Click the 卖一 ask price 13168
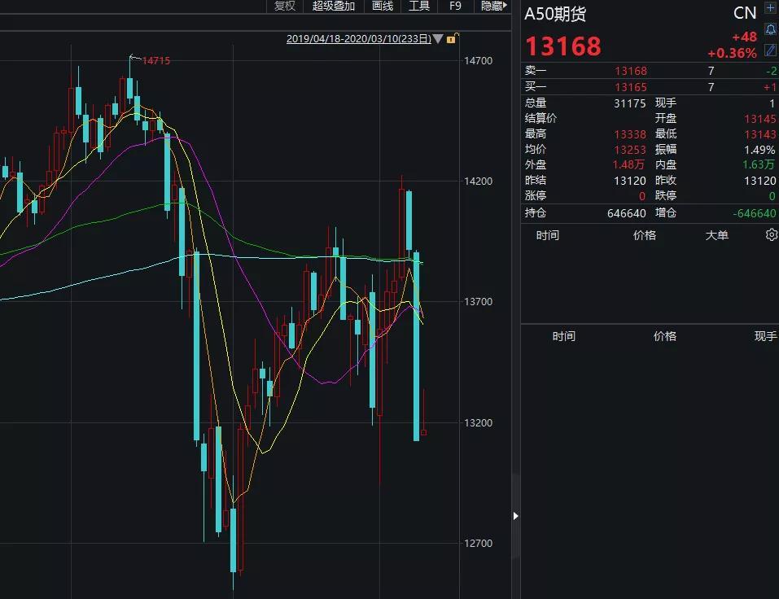The image size is (779, 599). (631, 71)
